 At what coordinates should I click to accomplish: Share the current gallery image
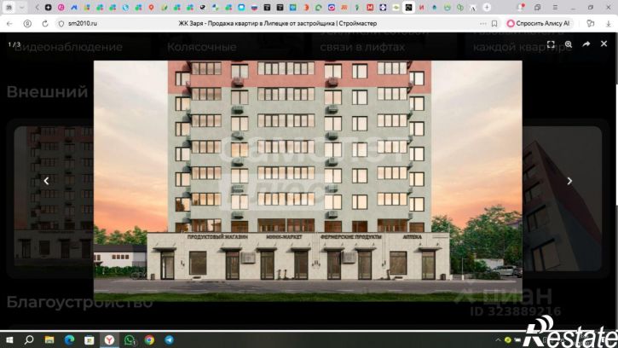[x=586, y=43]
